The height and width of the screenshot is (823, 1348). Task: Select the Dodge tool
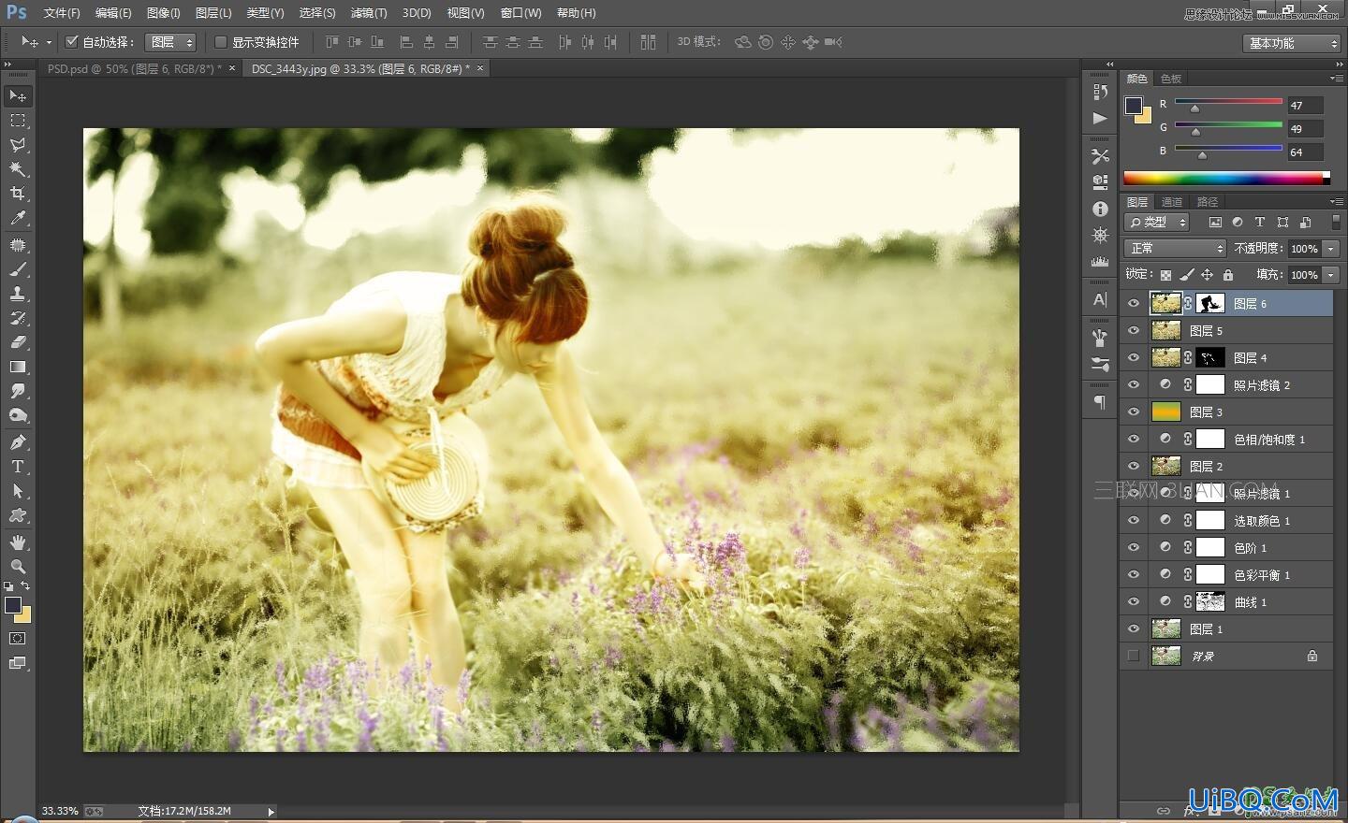[18, 415]
